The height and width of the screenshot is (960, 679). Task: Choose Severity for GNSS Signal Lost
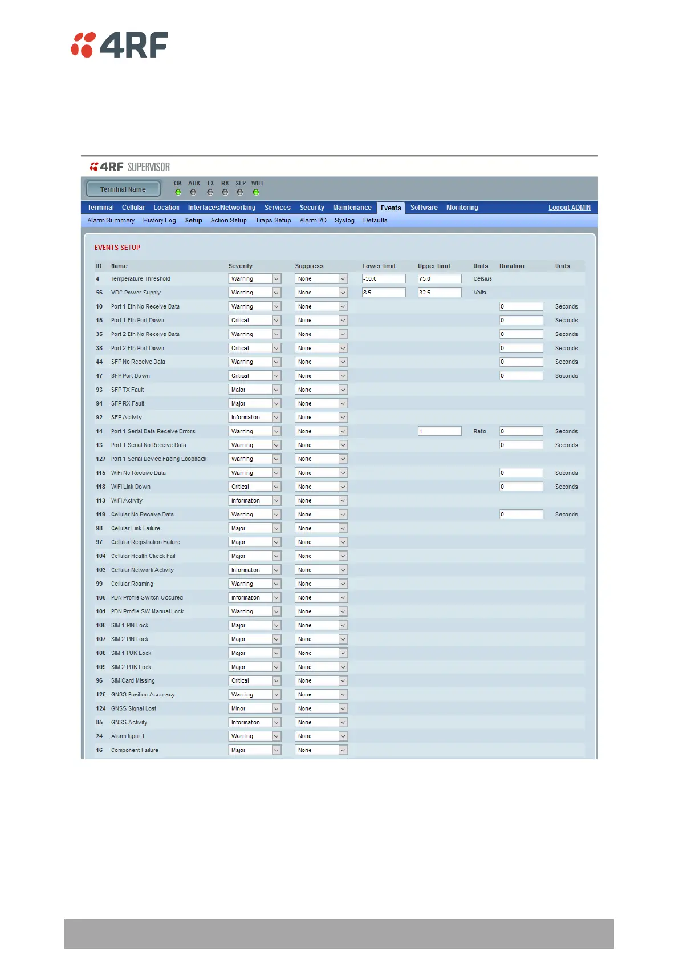[x=254, y=708]
